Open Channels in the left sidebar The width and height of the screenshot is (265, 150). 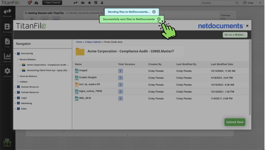pyautogui.click(x=7, y=13)
